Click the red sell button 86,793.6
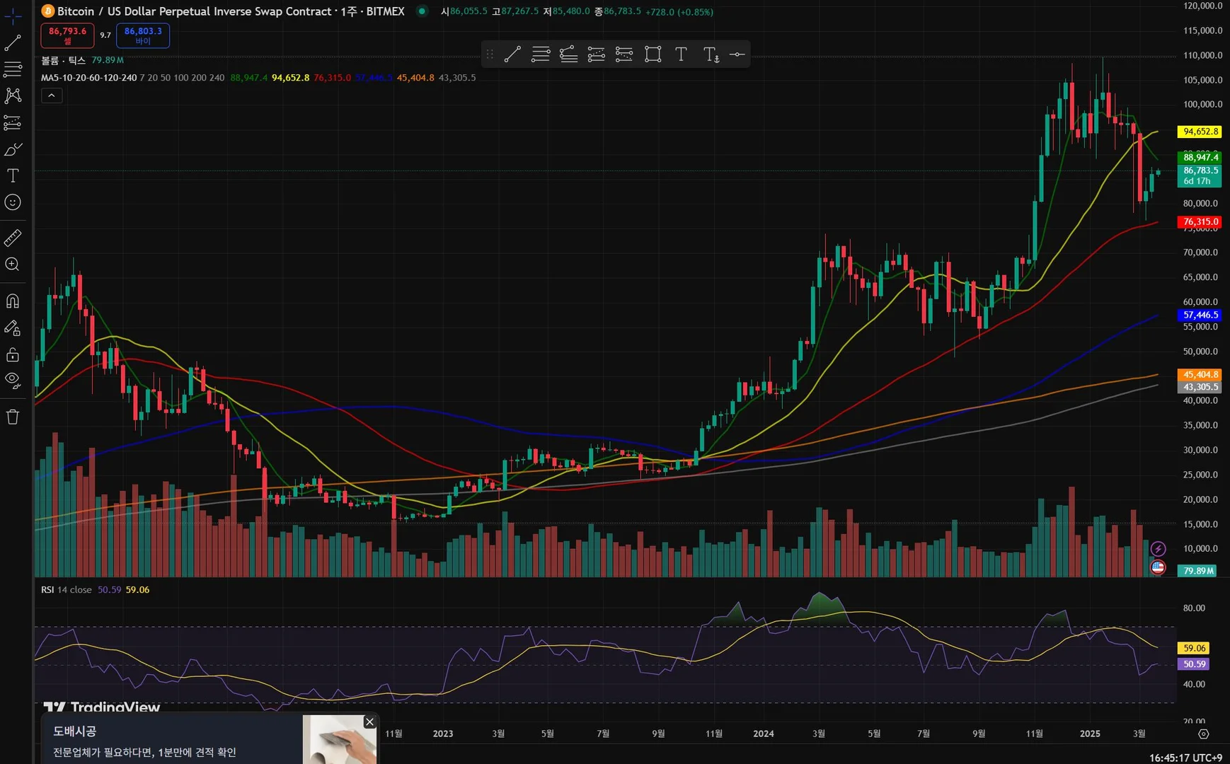The image size is (1230, 764). click(x=67, y=35)
